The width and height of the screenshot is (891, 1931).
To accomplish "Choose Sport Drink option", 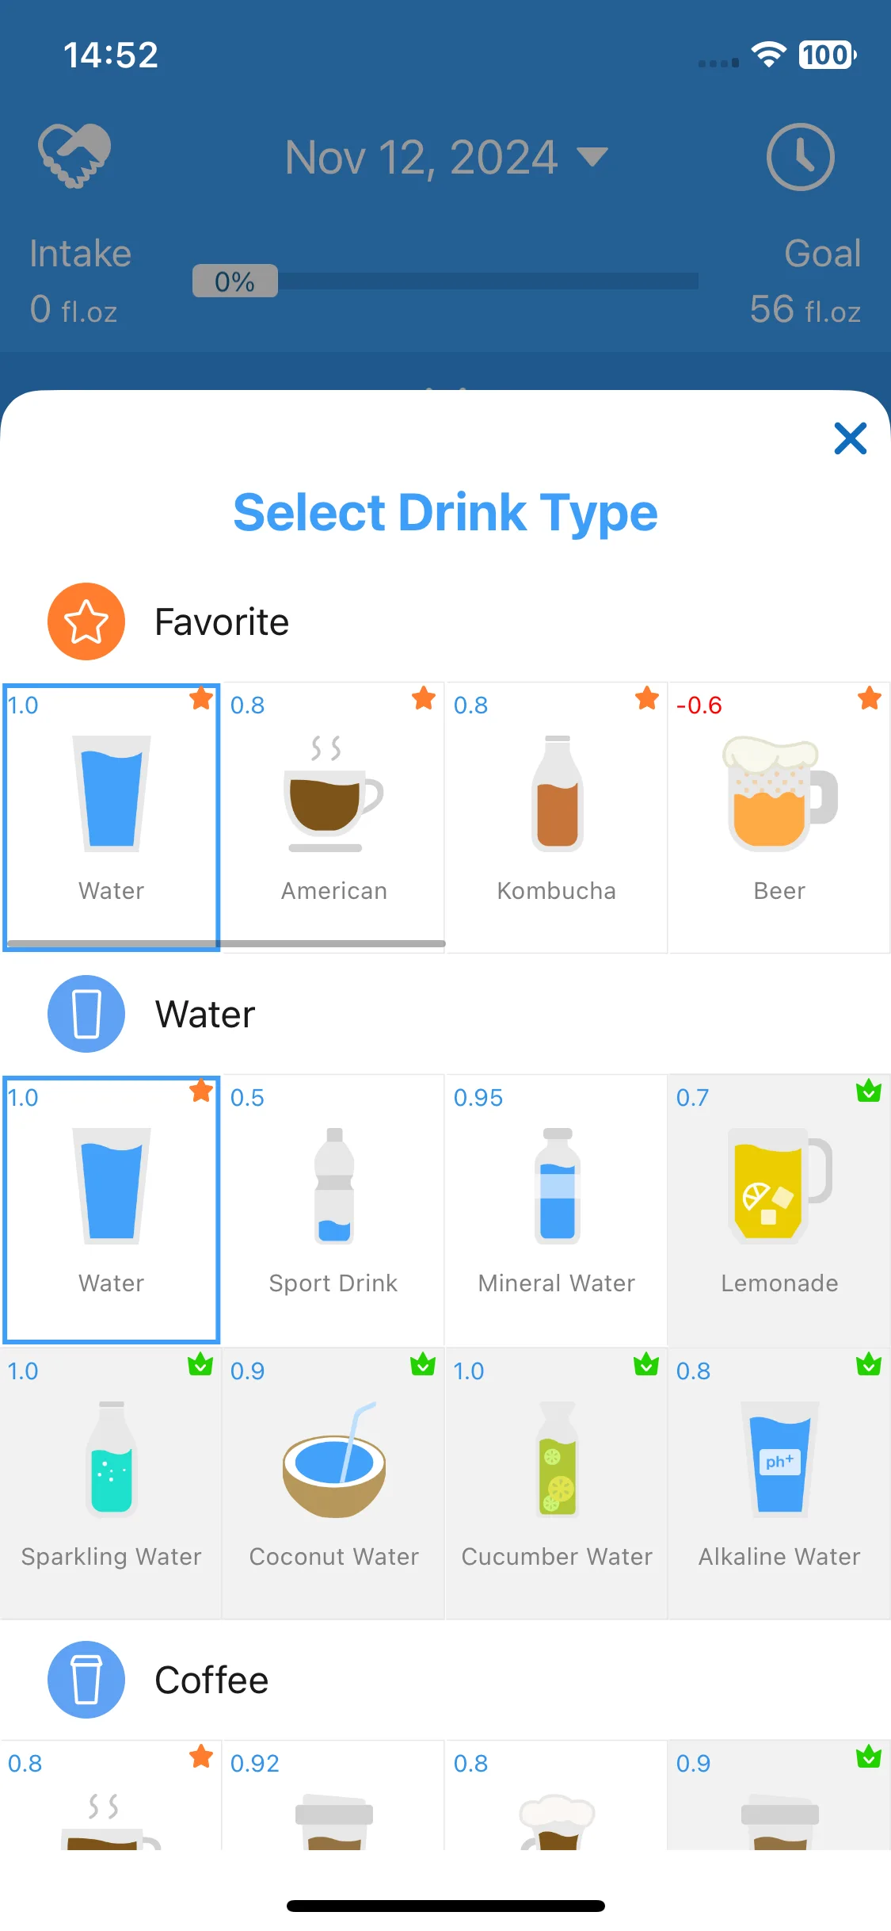I will [333, 1210].
